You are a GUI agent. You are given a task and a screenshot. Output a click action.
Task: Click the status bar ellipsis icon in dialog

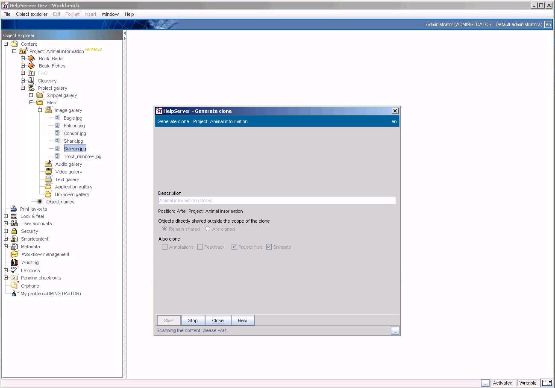pyautogui.click(x=395, y=331)
